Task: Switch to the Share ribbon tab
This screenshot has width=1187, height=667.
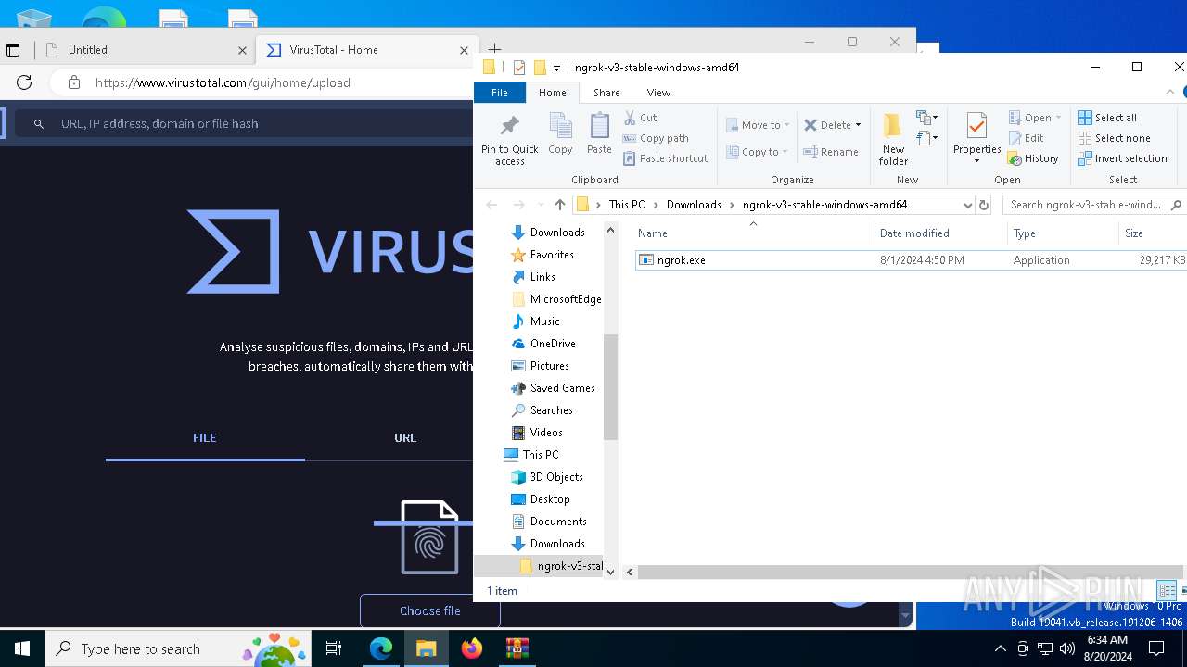Action: point(606,93)
